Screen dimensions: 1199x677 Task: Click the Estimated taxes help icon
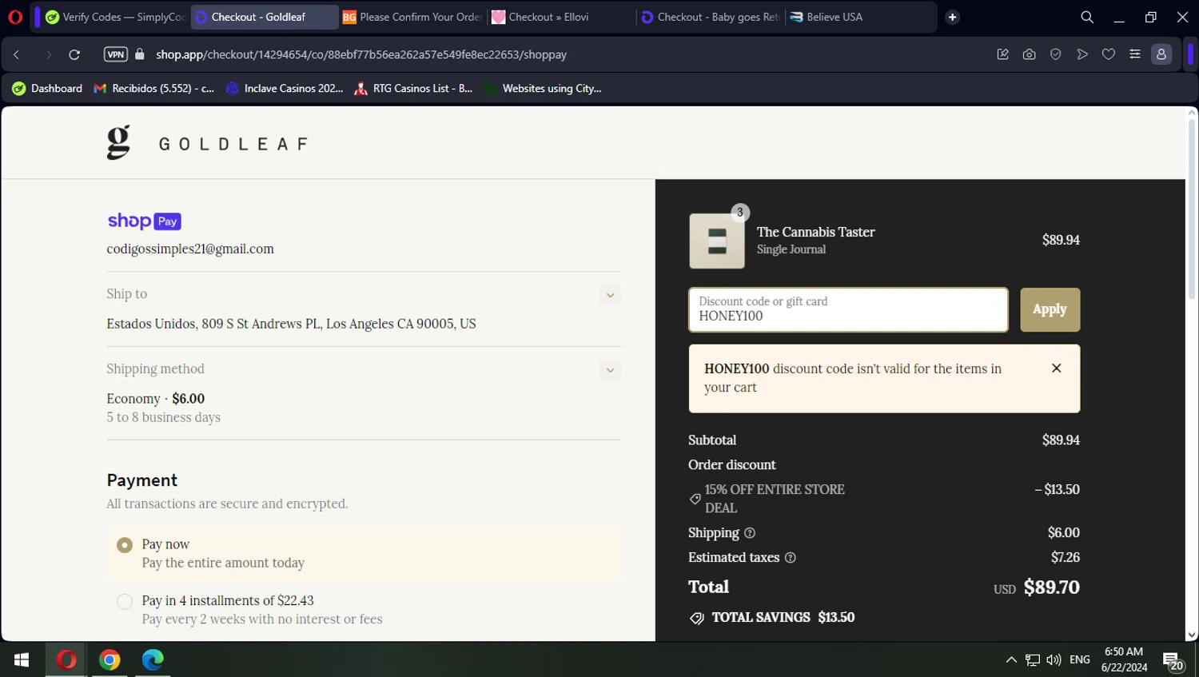pos(791,558)
